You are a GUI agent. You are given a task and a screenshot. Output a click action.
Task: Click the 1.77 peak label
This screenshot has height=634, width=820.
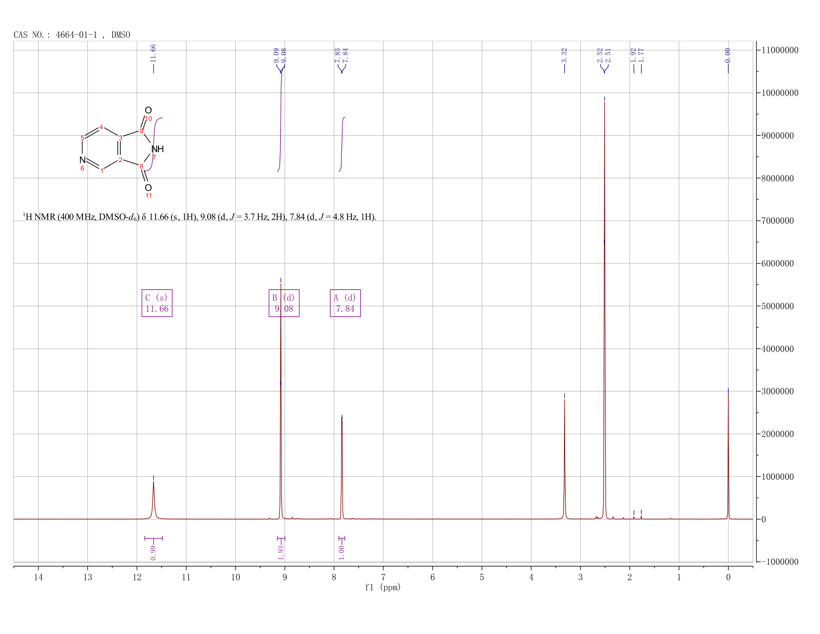coord(641,55)
